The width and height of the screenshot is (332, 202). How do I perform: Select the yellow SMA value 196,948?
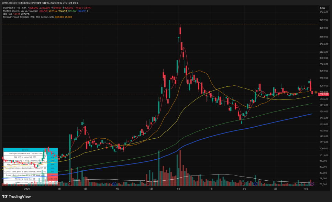point(63,11)
